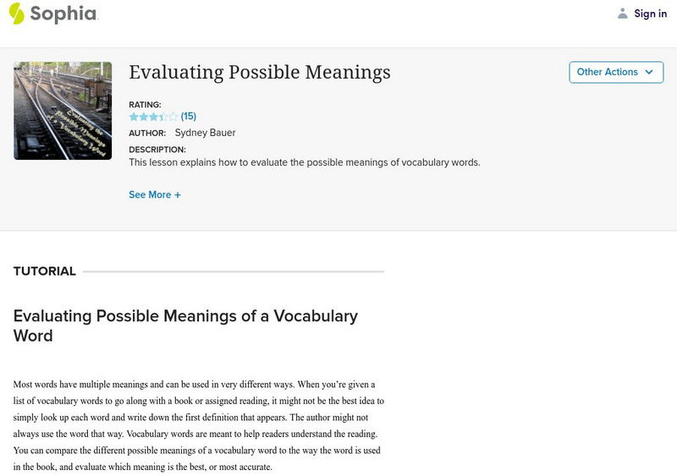The height and width of the screenshot is (476, 677).
Task: Click the Vocabulary Word tutorial heading
Action: point(185,326)
